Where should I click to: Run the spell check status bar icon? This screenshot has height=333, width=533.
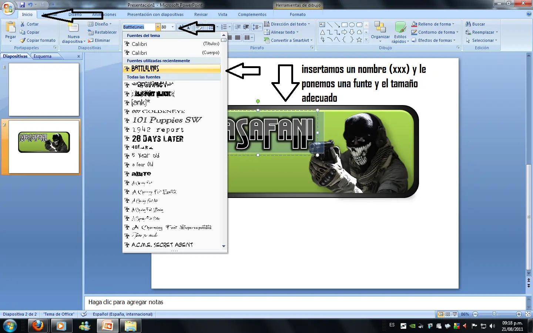point(84,314)
